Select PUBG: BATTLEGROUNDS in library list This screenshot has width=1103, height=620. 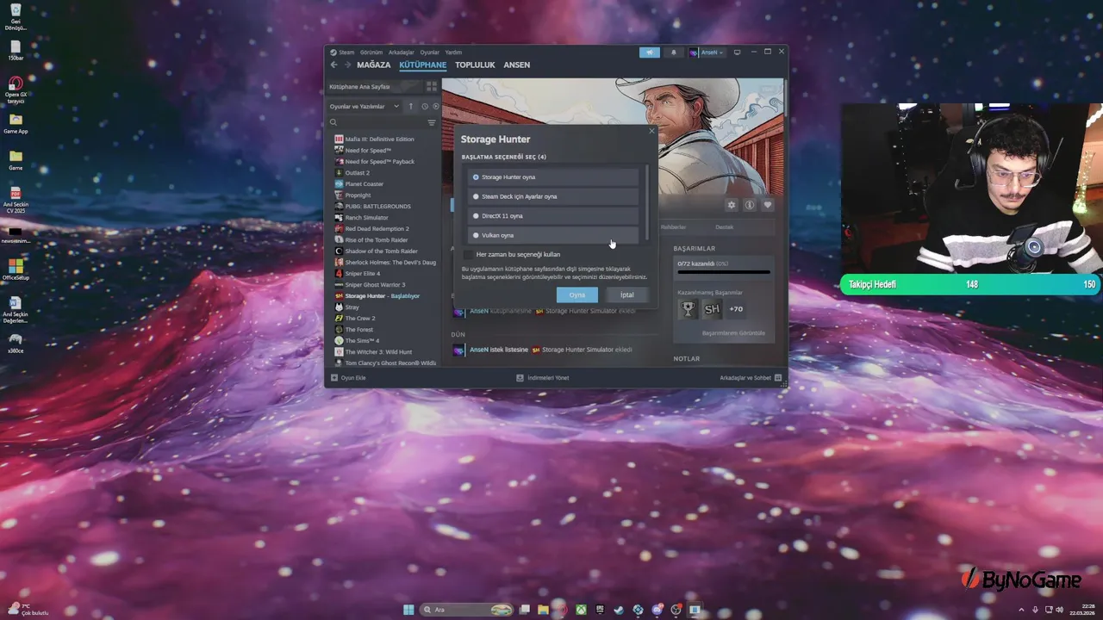pyautogui.click(x=377, y=206)
